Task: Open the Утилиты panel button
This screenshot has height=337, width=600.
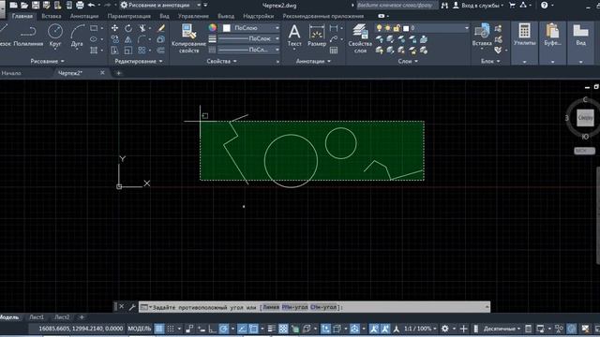Action: (524, 42)
